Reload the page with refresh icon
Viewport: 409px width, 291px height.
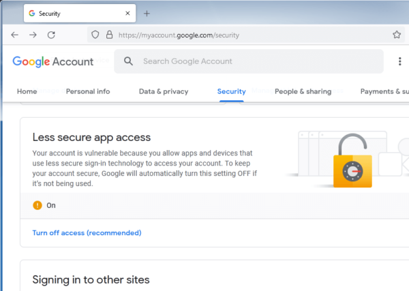point(51,35)
